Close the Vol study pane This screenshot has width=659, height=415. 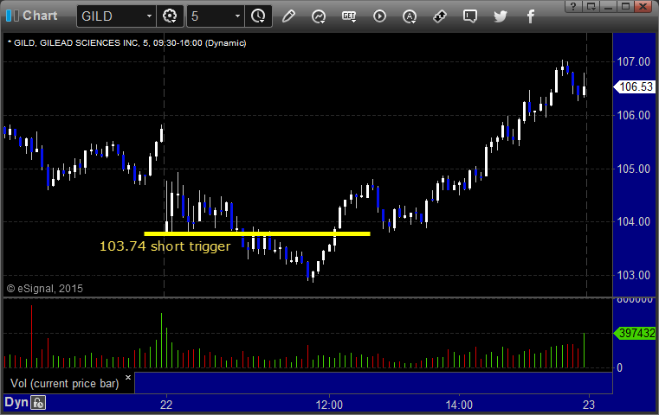pyautogui.click(x=128, y=377)
